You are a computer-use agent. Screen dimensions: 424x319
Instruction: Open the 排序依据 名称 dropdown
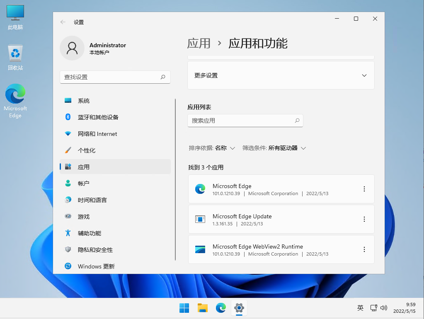(x=212, y=148)
